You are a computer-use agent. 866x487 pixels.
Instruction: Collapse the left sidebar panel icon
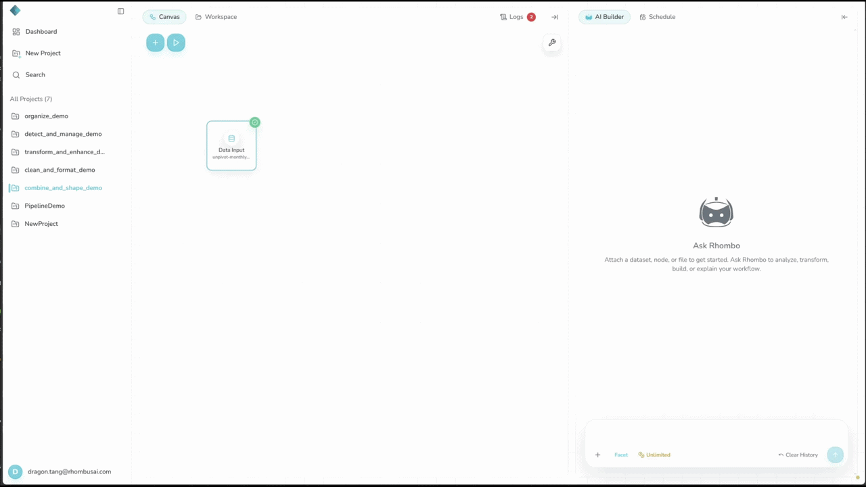coord(120,11)
